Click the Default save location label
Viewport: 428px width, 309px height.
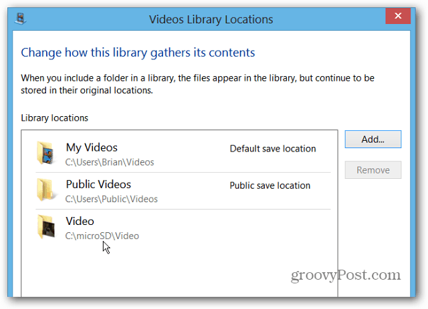tap(273, 149)
